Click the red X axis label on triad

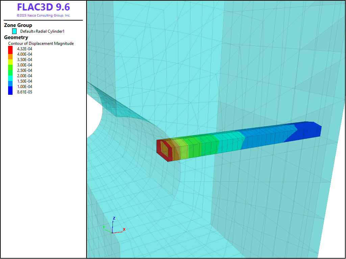(124, 229)
